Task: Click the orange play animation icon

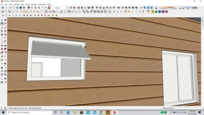Action: point(129,11)
